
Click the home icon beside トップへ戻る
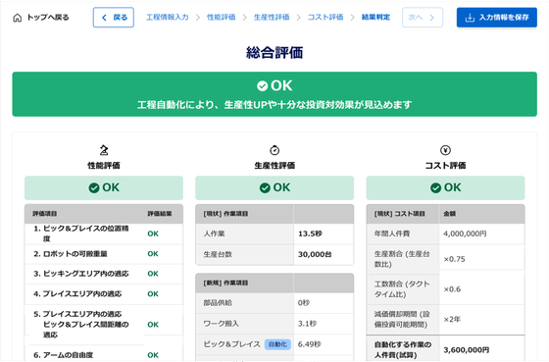coord(18,18)
